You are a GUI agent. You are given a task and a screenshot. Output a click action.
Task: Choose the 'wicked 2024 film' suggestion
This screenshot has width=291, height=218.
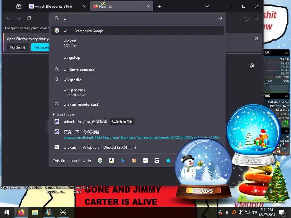click(x=138, y=43)
